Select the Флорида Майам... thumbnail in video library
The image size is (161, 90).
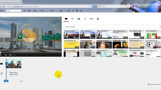coord(104,44)
